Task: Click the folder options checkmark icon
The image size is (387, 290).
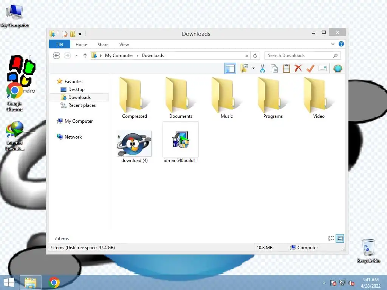Action: click(x=244, y=68)
